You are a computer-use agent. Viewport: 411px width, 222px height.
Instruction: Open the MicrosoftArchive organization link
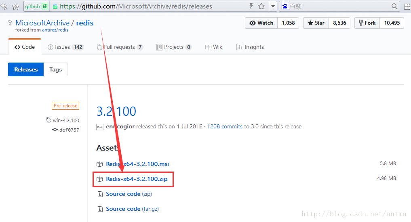(x=42, y=23)
